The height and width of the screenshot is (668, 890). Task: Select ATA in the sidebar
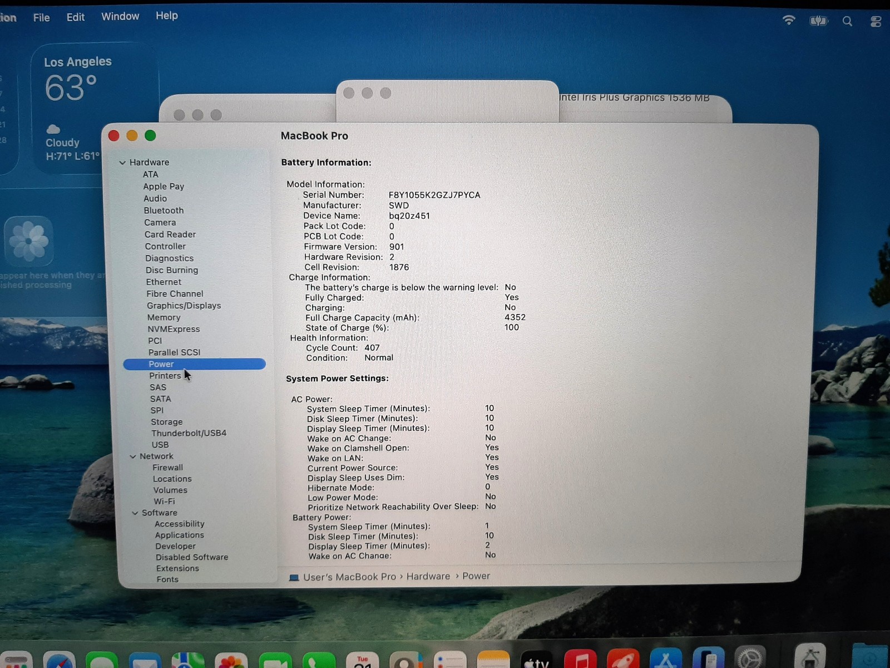pyautogui.click(x=151, y=175)
